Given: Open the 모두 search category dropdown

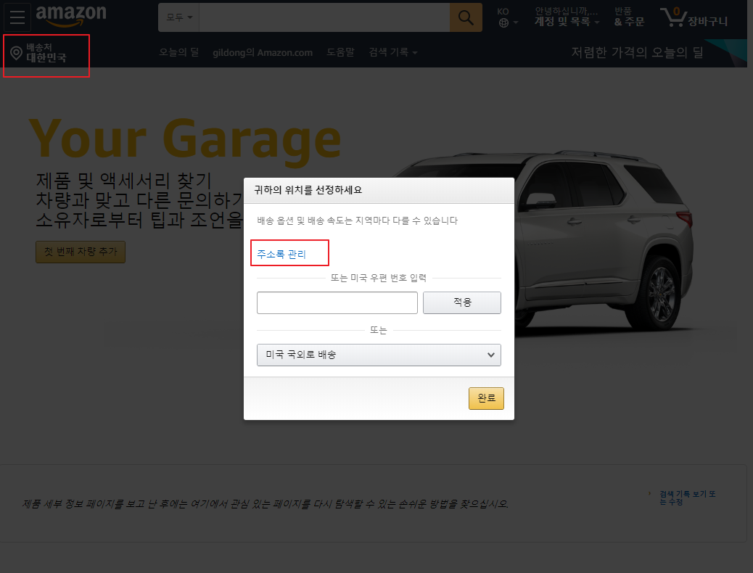Looking at the screenshot, I should [178, 18].
